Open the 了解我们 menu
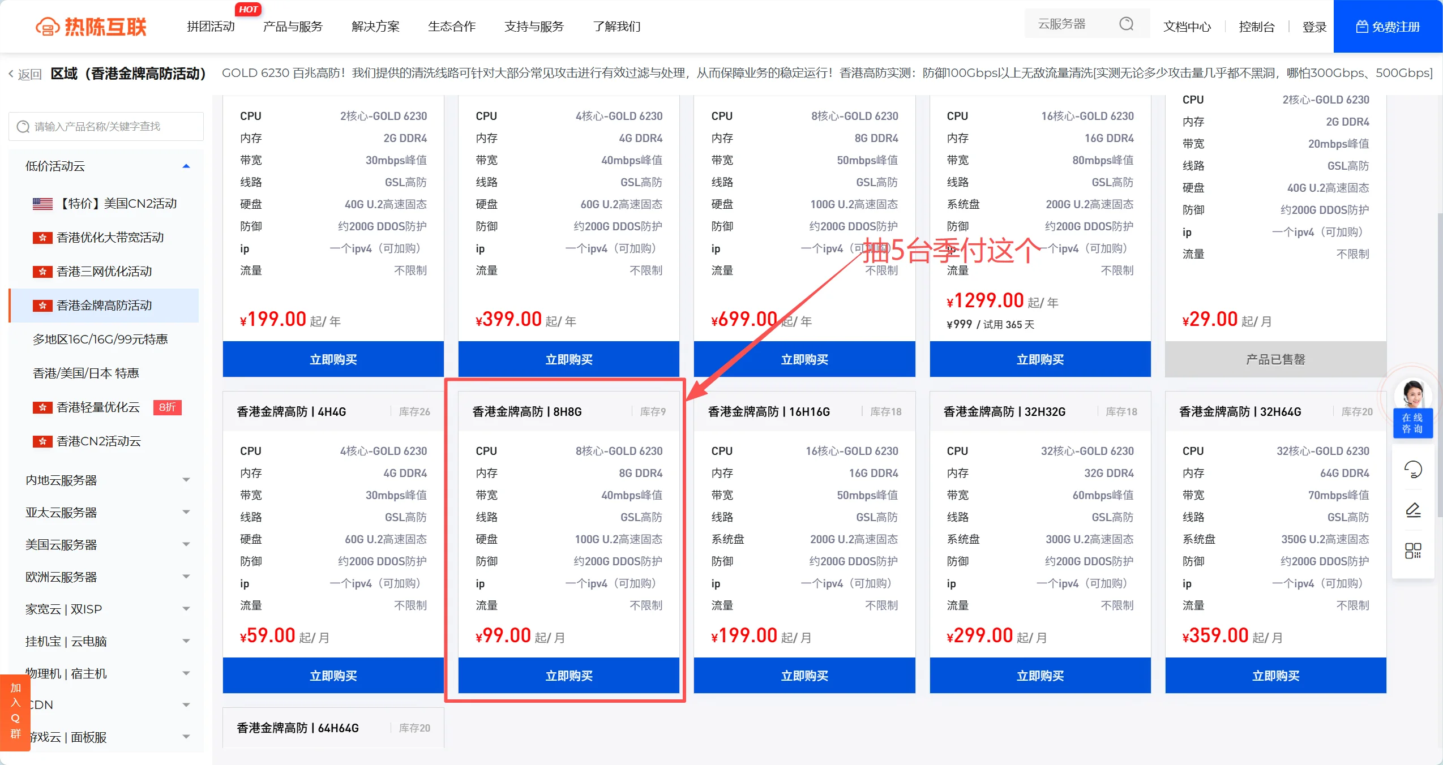This screenshot has width=1443, height=765. 616,27
